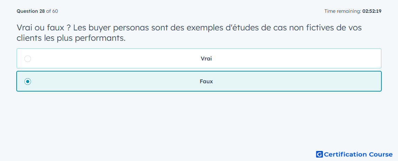Click the "Faux" answer label text
398x161 pixels.
[x=206, y=82]
